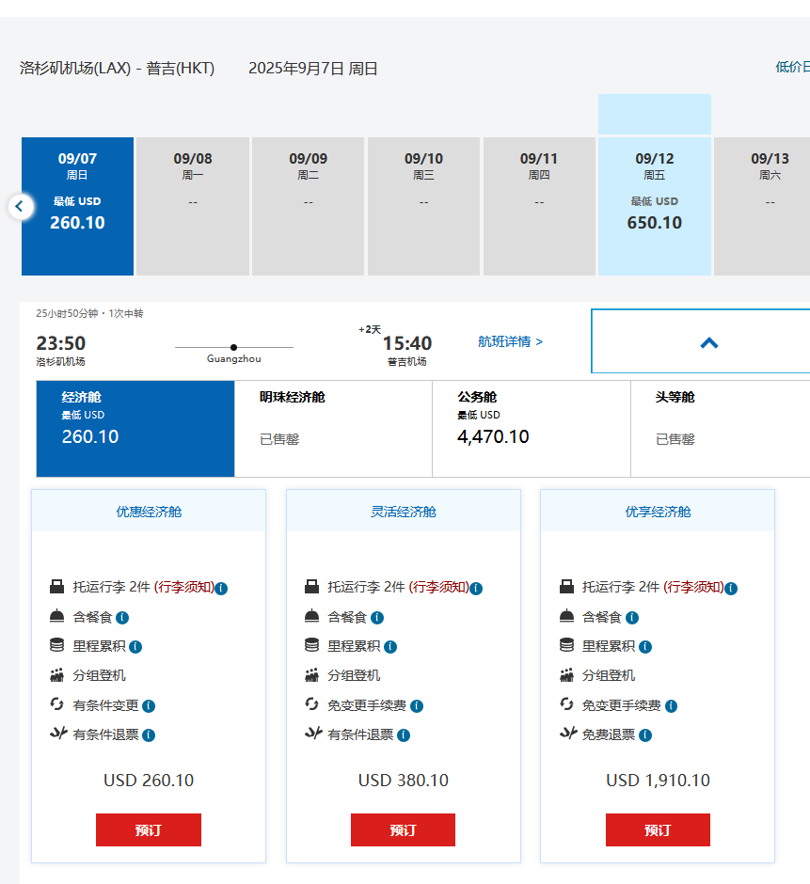Select the 09/07 Sunday date tab
Screen dimensions: 810x884
pos(77,205)
